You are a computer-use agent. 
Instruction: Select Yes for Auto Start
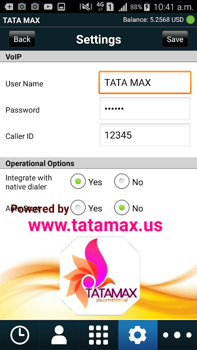[78, 207]
